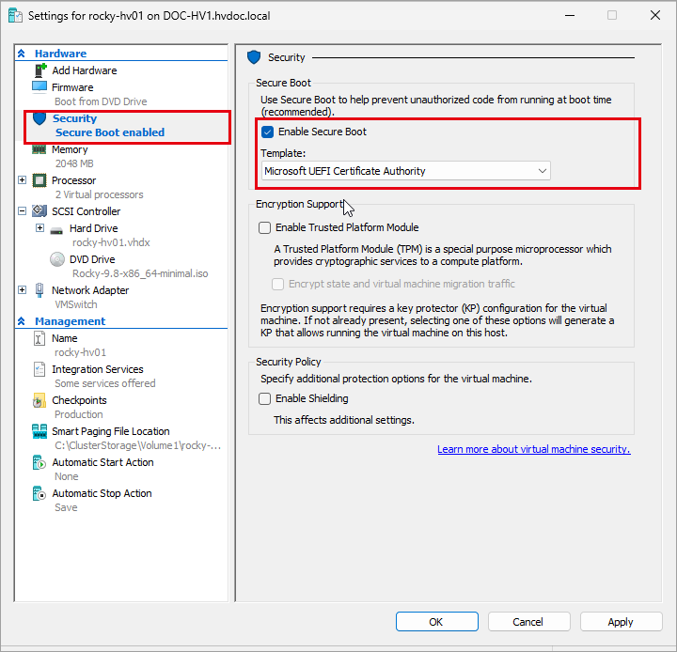This screenshot has width=677, height=652.
Task: Close the settings window
Action: (655, 16)
